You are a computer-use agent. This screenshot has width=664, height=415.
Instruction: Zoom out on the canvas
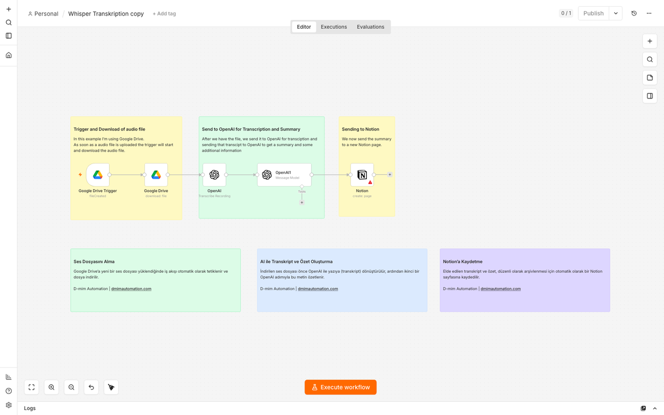(71, 387)
